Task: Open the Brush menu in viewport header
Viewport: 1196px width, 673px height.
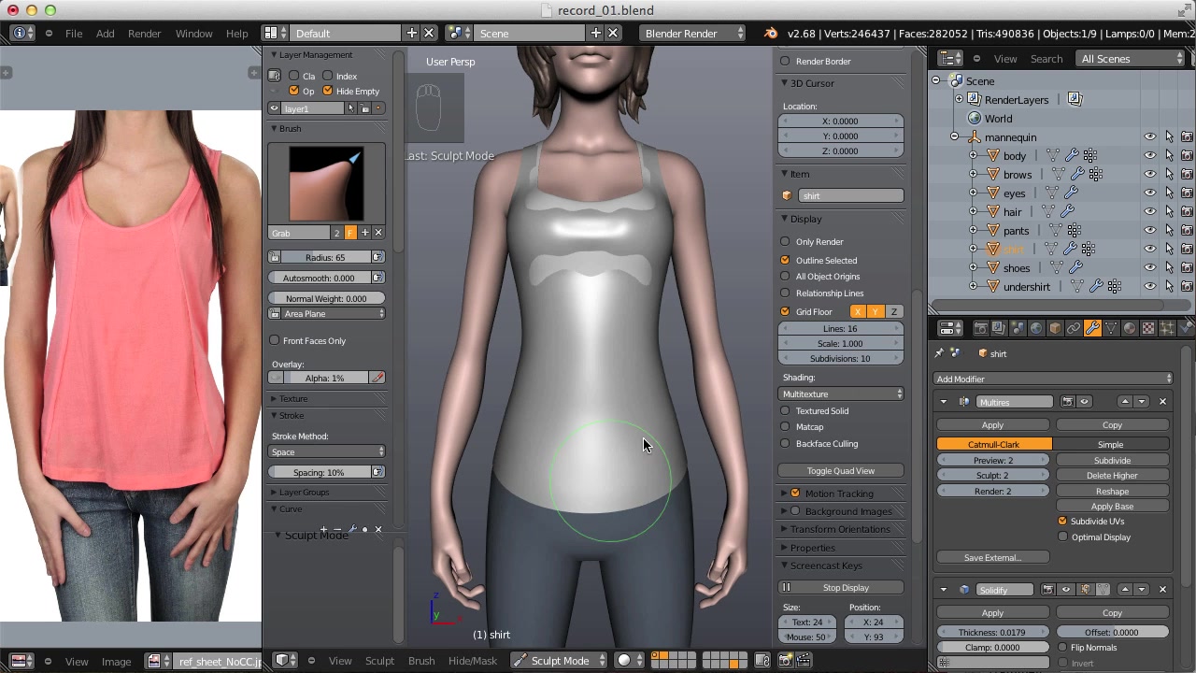Action: (421, 661)
